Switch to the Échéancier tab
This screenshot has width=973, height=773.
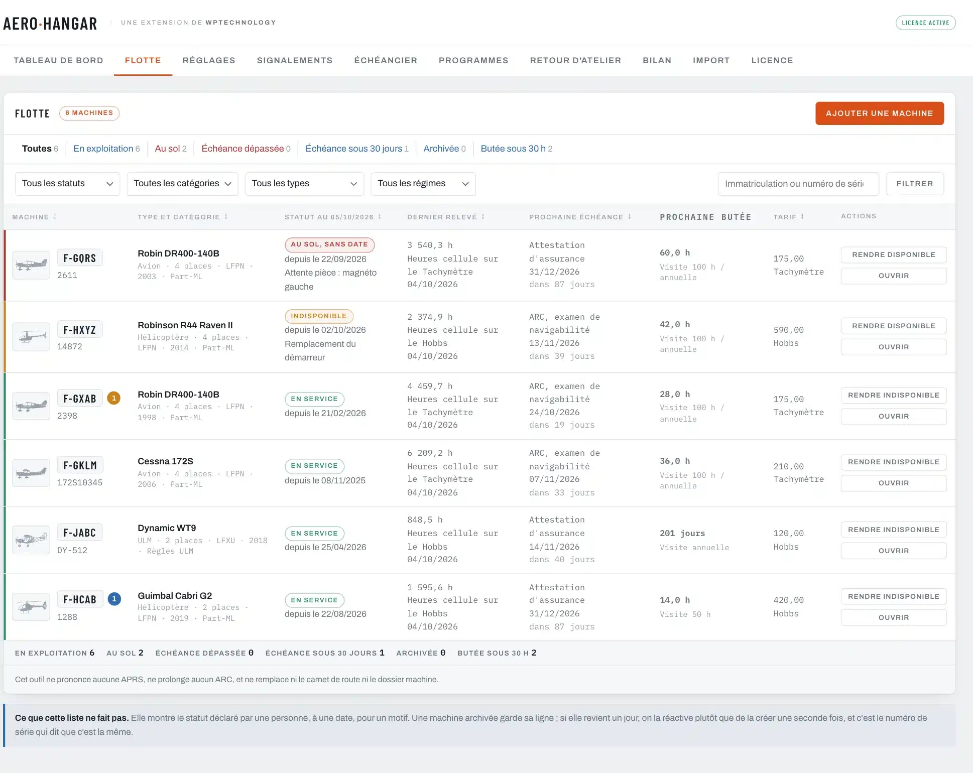pyautogui.click(x=386, y=61)
